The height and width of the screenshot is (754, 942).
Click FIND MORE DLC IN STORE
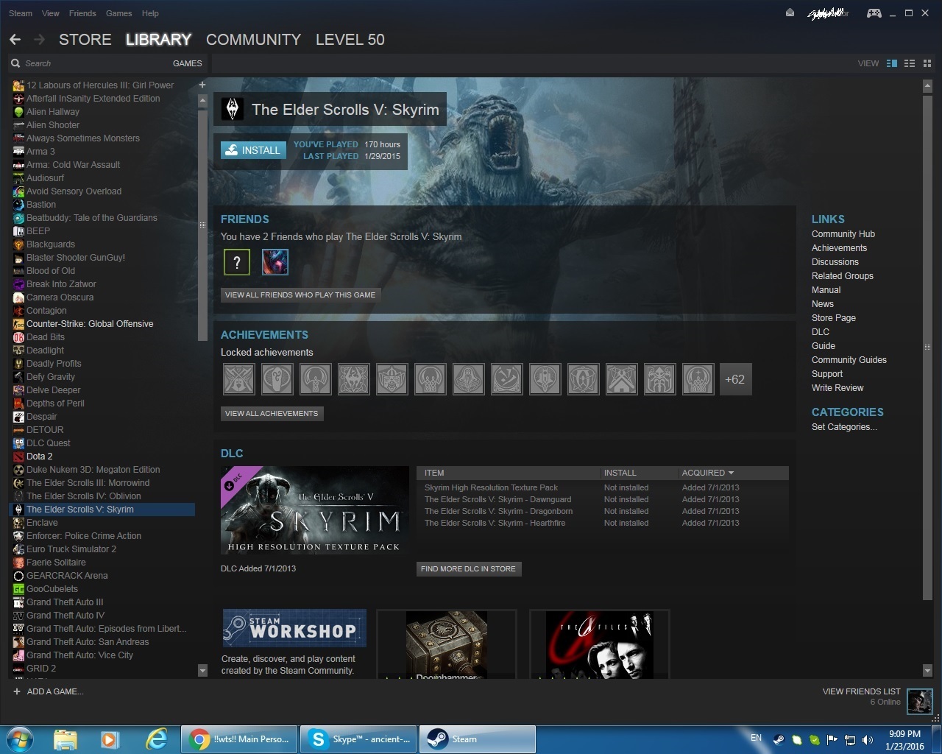(x=468, y=568)
